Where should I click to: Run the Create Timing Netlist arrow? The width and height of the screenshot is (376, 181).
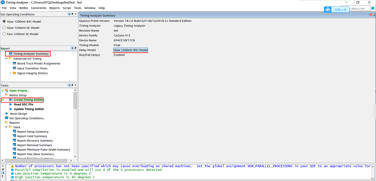pos(11,99)
